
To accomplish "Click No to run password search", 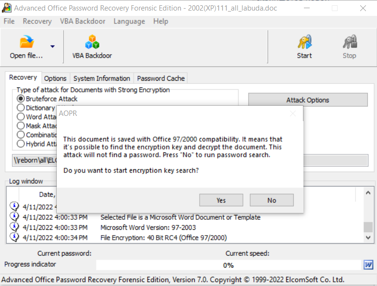I will [x=272, y=200].
